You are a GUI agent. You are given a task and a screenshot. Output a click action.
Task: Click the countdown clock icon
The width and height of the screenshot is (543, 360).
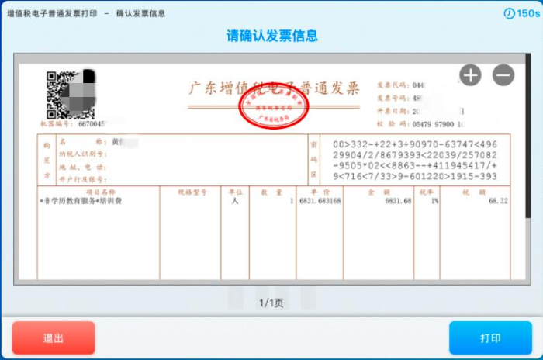(x=508, y=14)
